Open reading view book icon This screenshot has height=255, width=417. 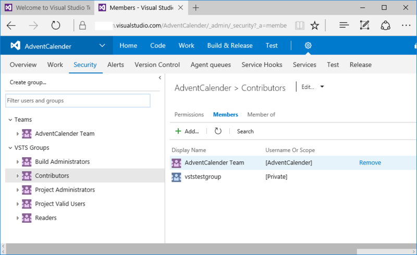pyautogui.click(x=299, y=25)
